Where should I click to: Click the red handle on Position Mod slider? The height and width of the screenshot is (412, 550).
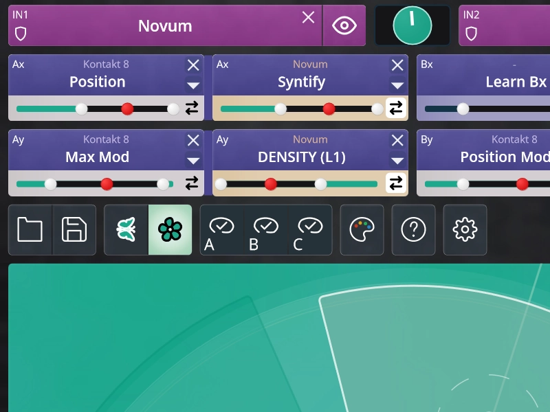[522, 184]
